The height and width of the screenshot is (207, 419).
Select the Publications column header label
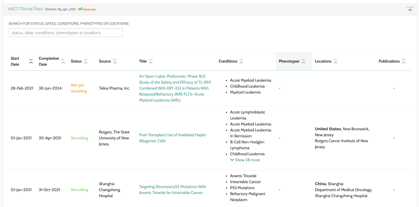[389, 61]
